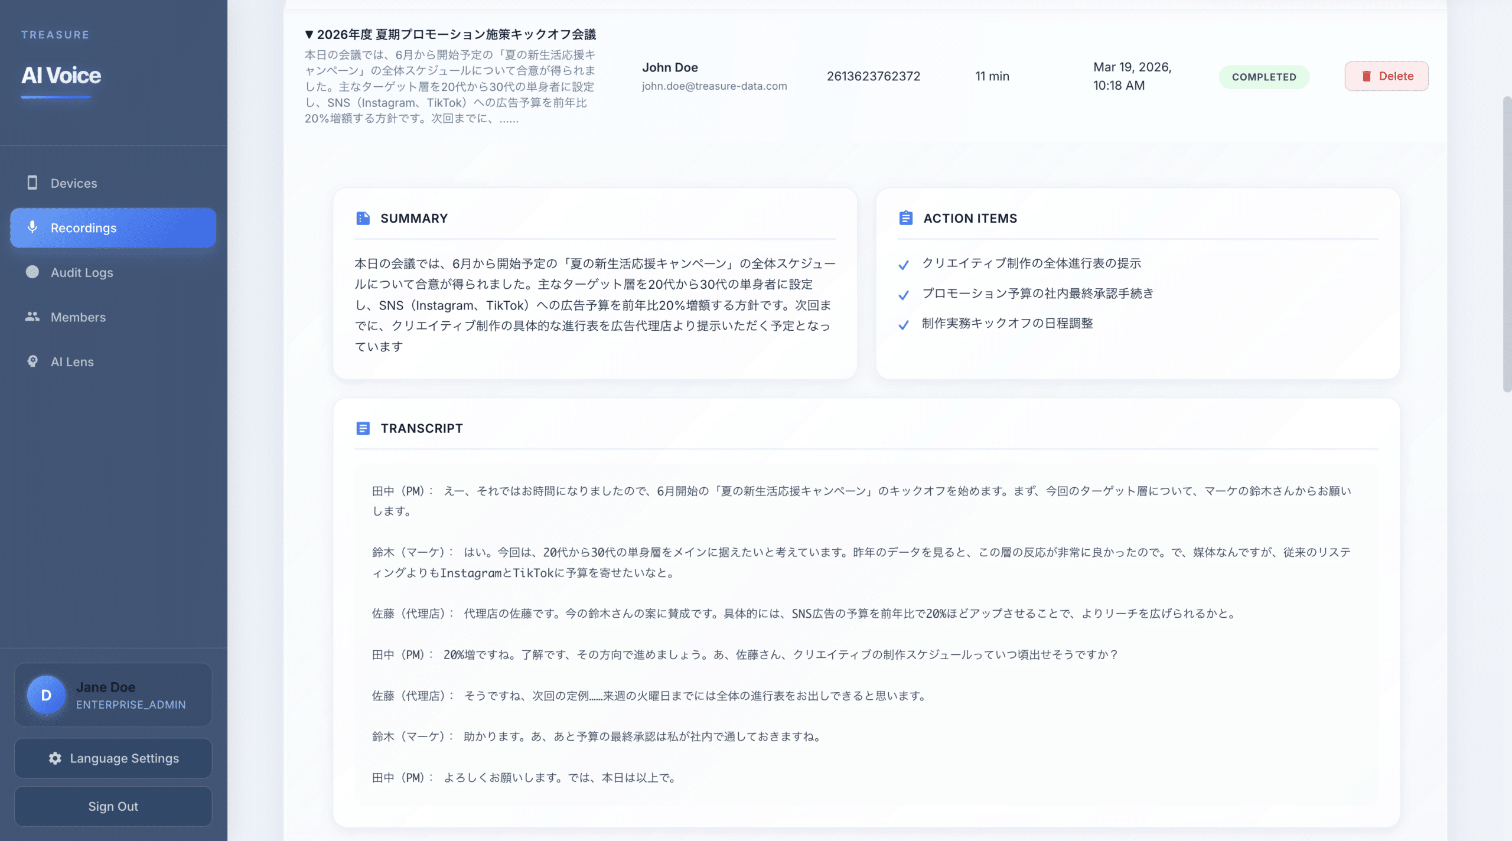
Task: Collapse the 2026年度 夏期プロモーション recording row triangle
Action: (x=309, y=34)
